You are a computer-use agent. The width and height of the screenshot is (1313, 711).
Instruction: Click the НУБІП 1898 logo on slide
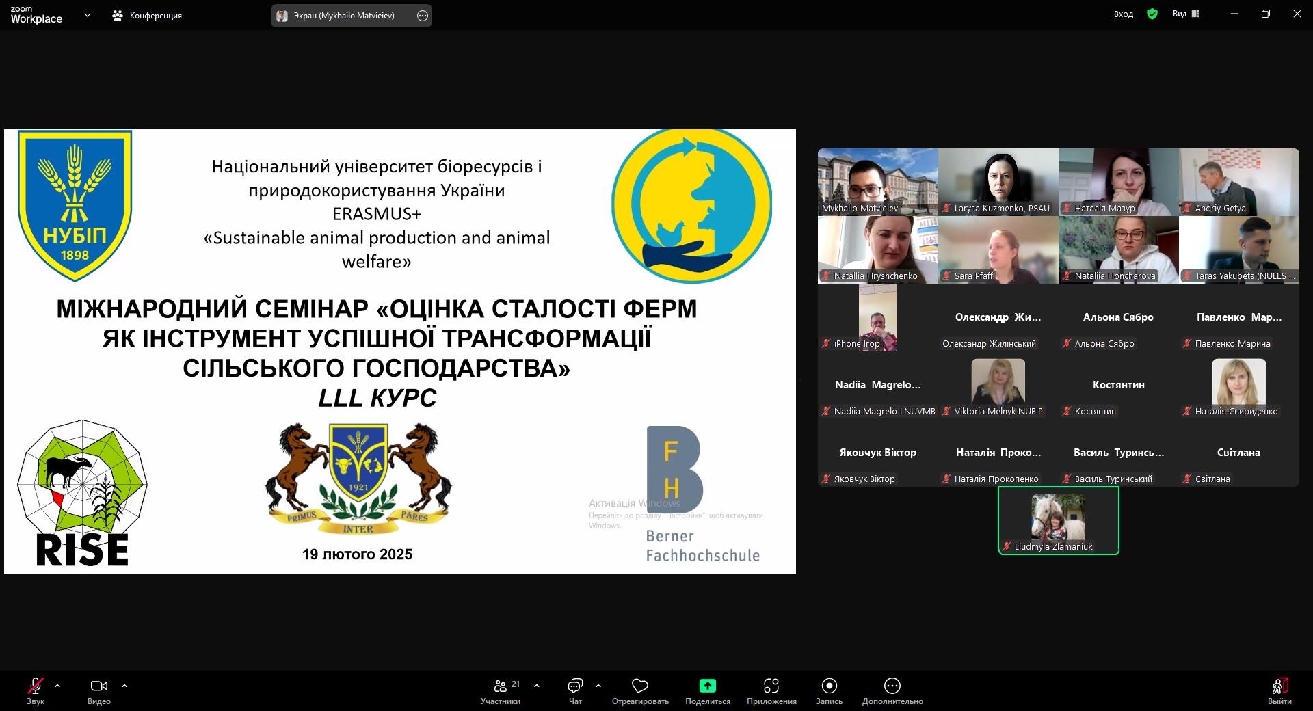75,206
